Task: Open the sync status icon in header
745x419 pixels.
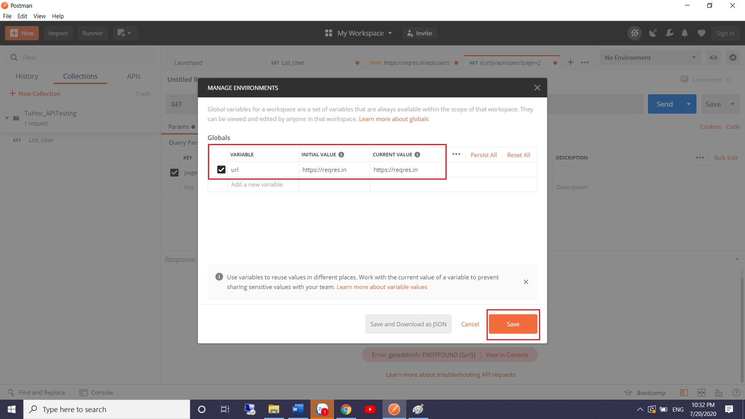Action: point(634,33)
